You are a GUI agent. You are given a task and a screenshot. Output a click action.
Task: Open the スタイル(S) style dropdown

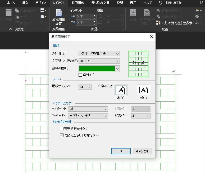[99, 54]
